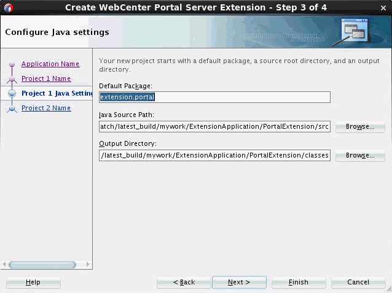Browse for the Java Source Path
The width and height of the screenshot is (392, 293).
point(360,126)
